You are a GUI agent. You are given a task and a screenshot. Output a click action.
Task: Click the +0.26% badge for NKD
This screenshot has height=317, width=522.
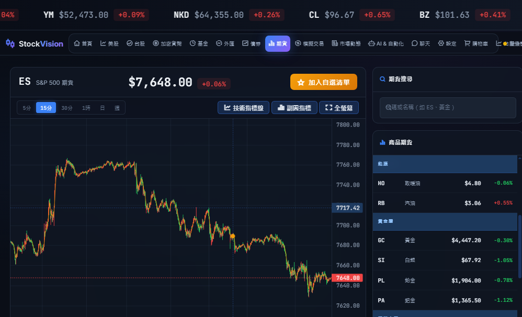click(267, 15)
